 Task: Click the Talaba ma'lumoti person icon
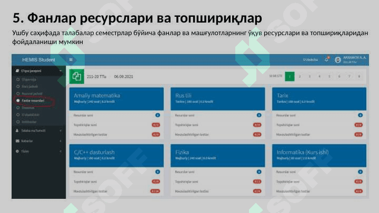click(x=17, y=130)
